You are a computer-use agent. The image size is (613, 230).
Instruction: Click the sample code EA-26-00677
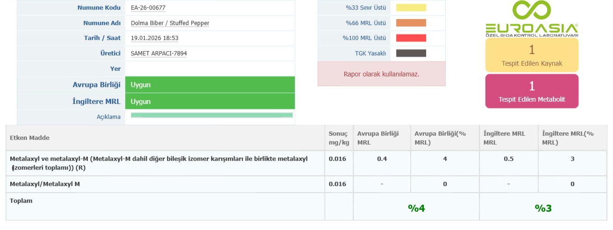tap(148, 8)
